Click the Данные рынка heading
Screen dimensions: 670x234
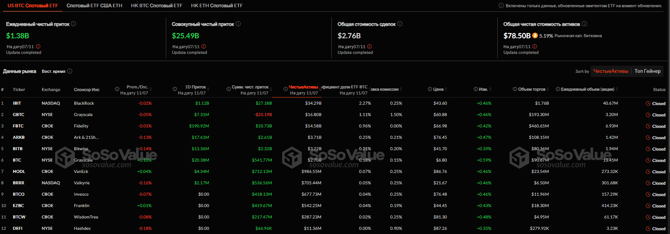pos(20,71)
